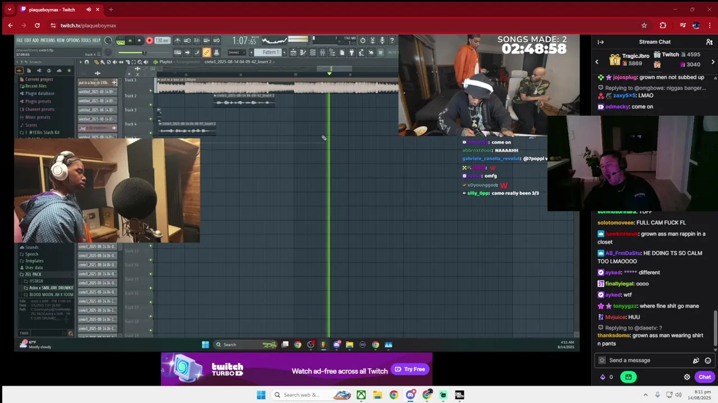Show next gift leaderboard entry

(713, 62)
